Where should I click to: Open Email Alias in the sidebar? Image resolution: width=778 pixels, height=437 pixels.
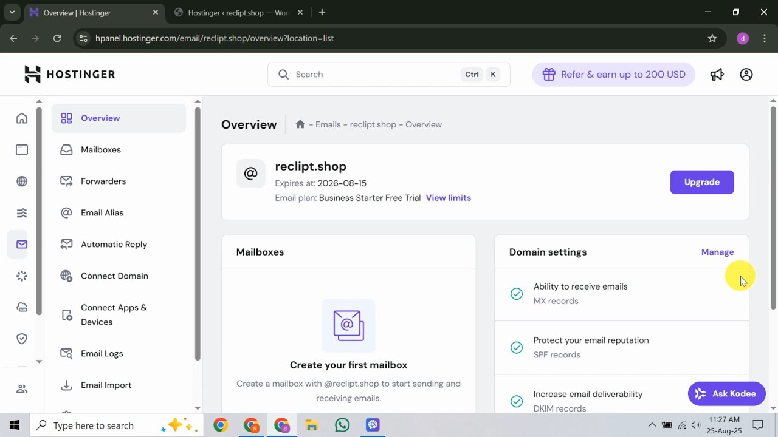[119, 213]
